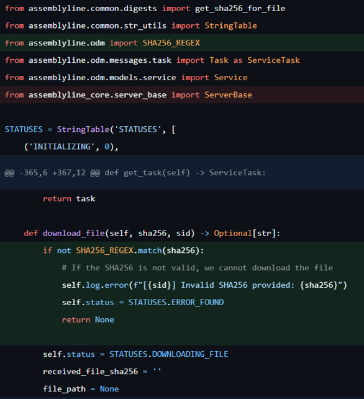Click the Optional[str] return annotation
Viewport: 364px width, 399px height.
[x=245, y=233]
